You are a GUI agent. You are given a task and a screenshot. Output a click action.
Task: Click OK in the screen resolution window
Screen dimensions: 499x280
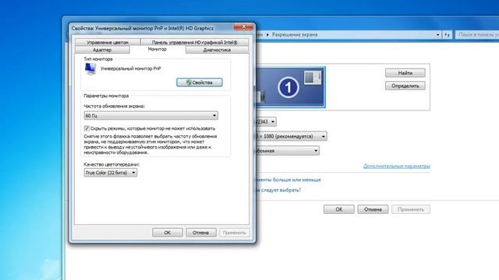[x=339, y=209]
